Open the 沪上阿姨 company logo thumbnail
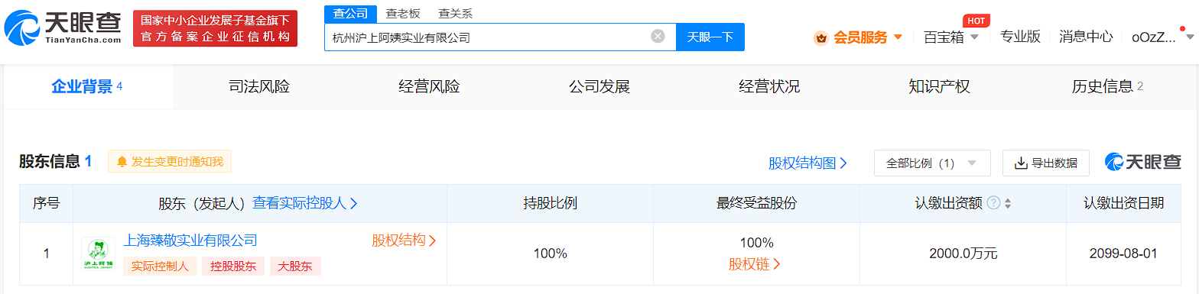 pos(98,254)
